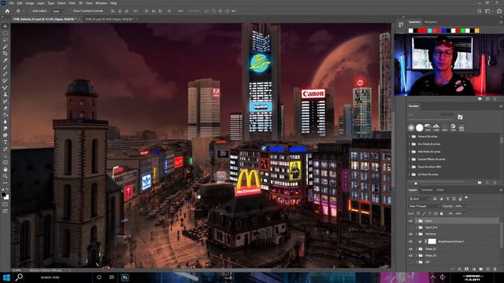
Task: Toggle visibility of Windows group
Action: pyautogui.click(x=410, y=234)
